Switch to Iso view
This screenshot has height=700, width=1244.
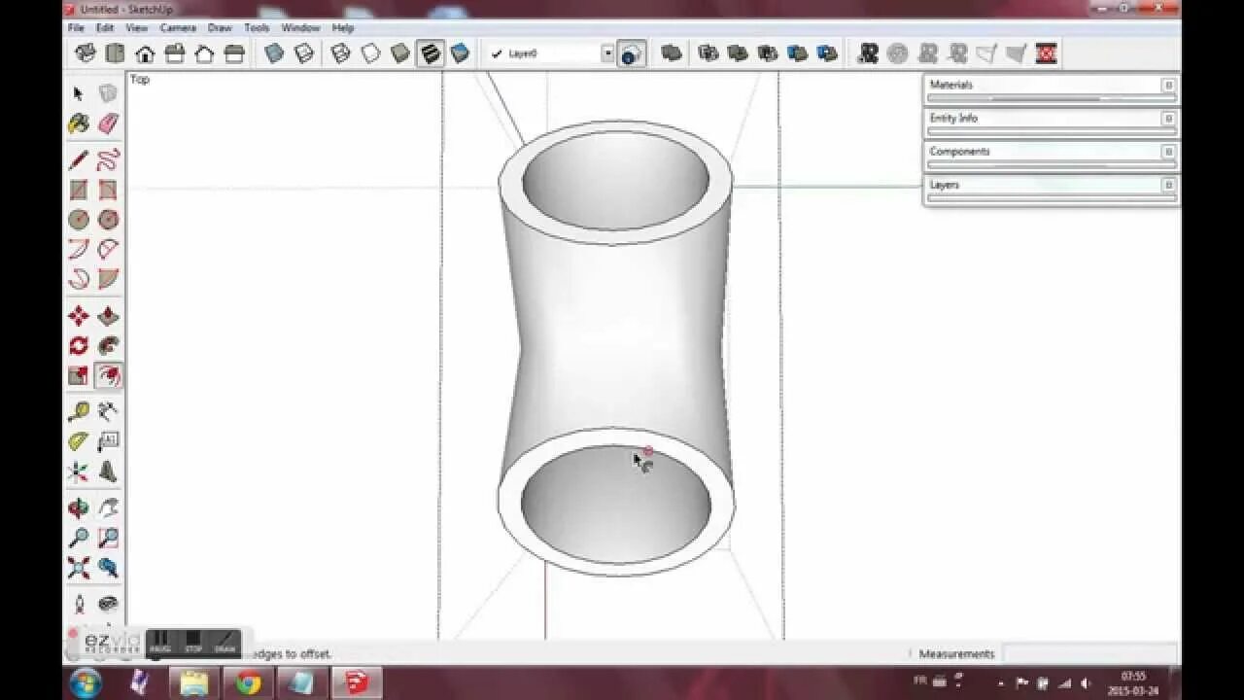pos(86,53)
